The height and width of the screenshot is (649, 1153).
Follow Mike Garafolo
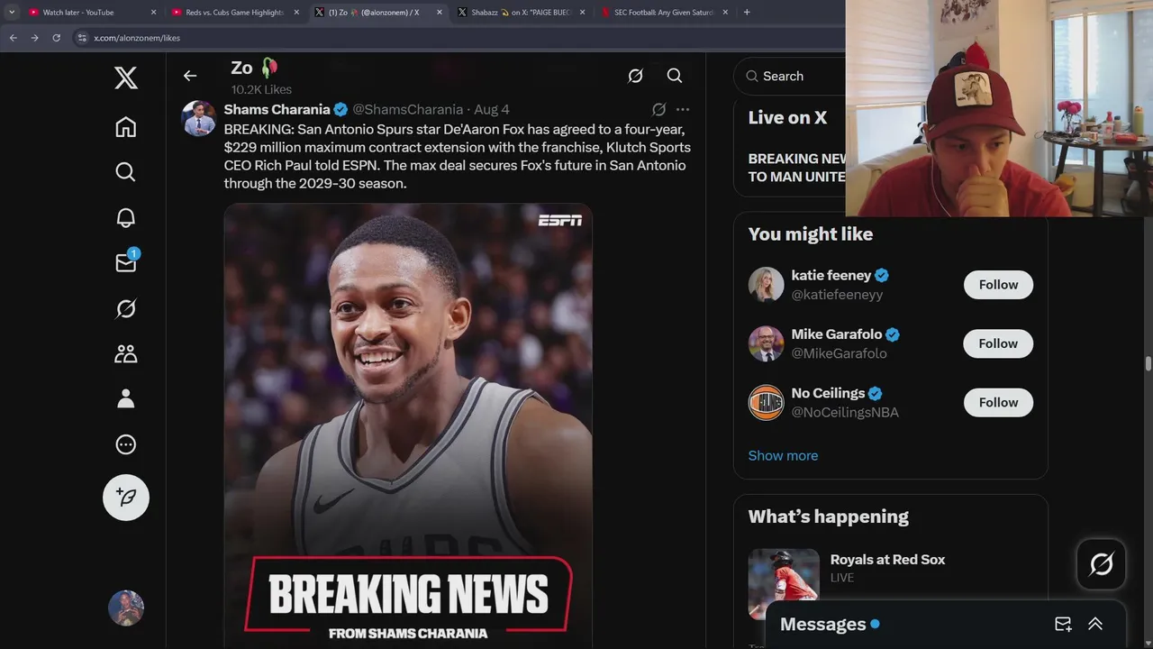[x=998, y=343]
